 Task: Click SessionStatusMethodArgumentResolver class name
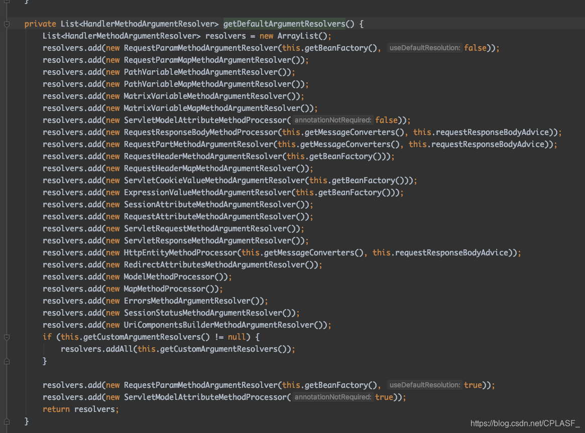tap(203, 313)
